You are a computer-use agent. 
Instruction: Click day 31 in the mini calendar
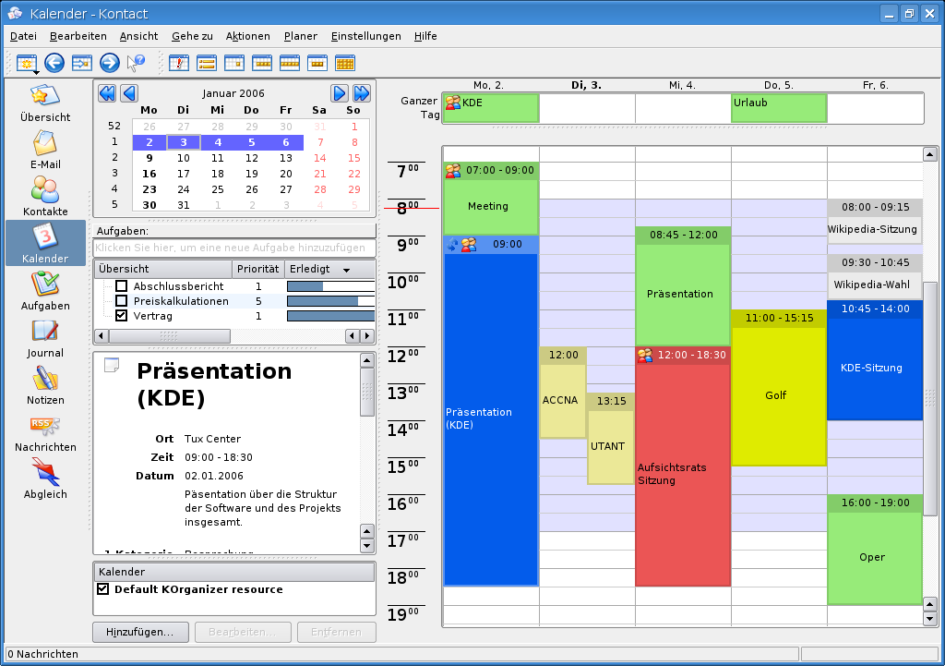pos(184,205)
